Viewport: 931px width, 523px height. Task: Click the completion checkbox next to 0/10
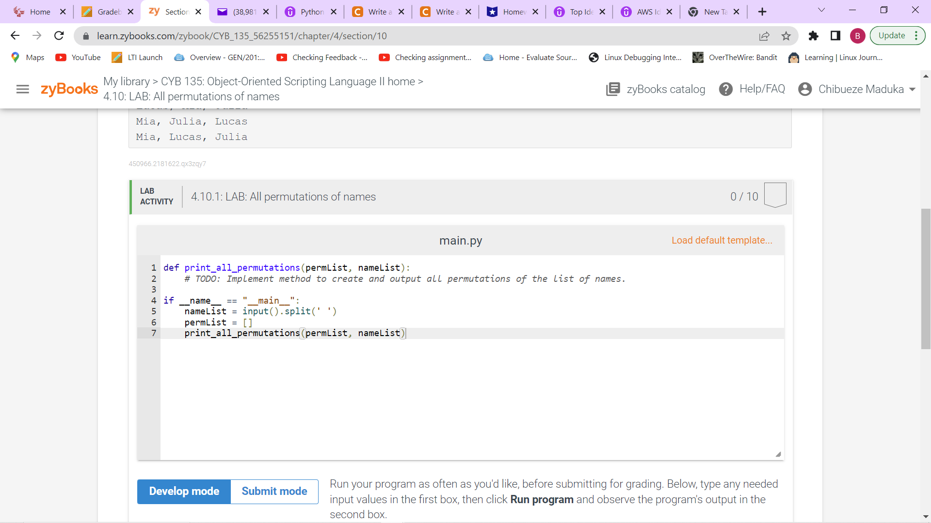click(x=775, y=195)
